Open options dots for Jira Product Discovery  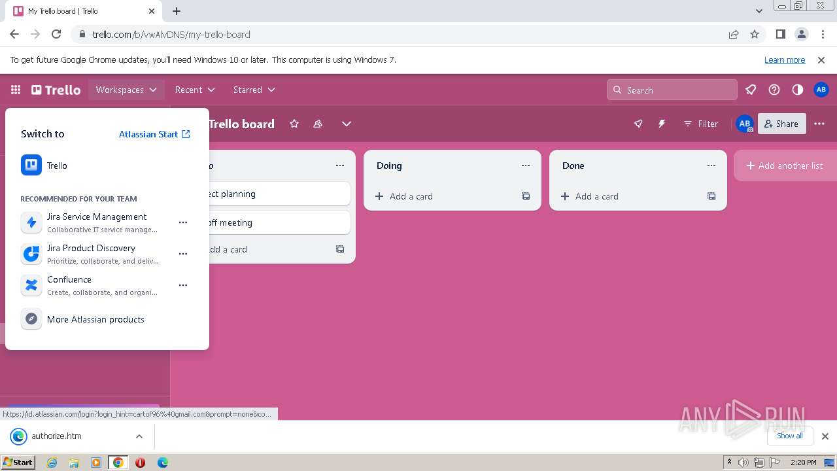(183, 254)
